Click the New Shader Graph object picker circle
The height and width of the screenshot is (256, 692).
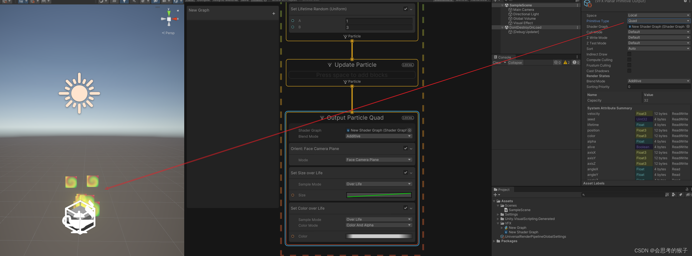point(688,26)
